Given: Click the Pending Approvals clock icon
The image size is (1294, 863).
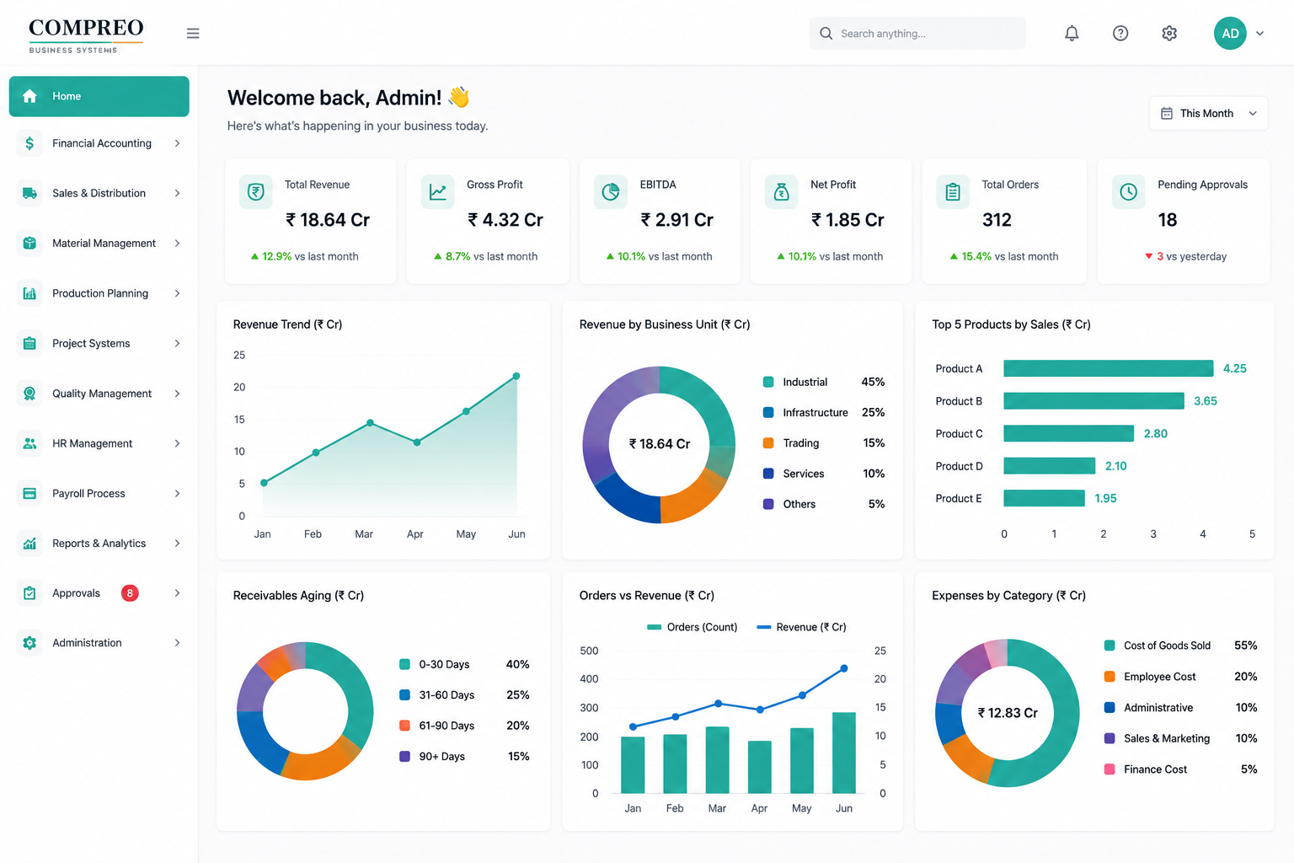Looking at the screenshot, I should point(1129,192).
